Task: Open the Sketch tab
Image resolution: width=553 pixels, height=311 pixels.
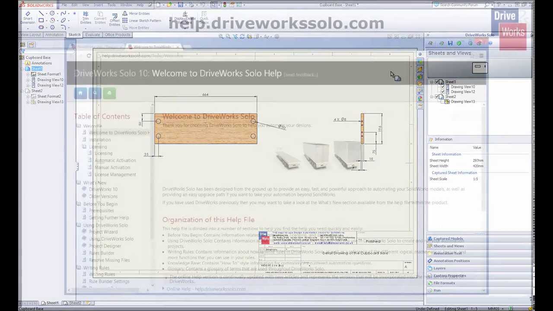Action: click(74, 35)
